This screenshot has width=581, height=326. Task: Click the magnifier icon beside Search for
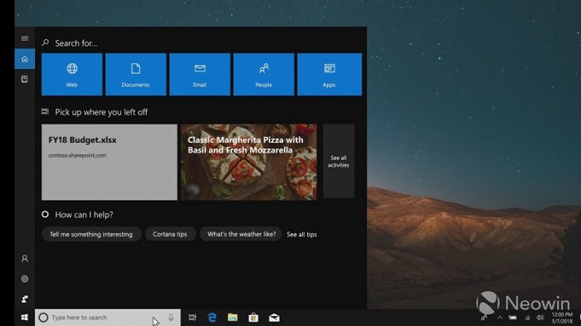click(45, 43)
